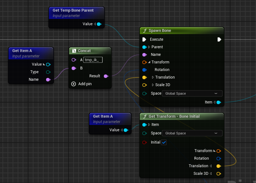Viewport: 256px width, 183px height.
Task: Click the Concat node icon
Action: [74, 51]
